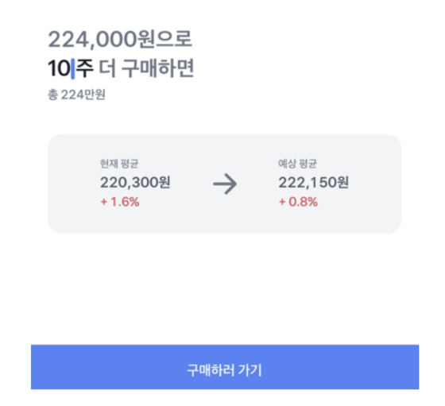Click the 원 suffix of 220,300원
The image size is (445, 406).
click(x=163, y=182)
